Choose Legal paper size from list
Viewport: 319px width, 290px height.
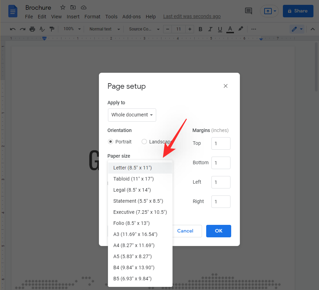pos(132,190)
